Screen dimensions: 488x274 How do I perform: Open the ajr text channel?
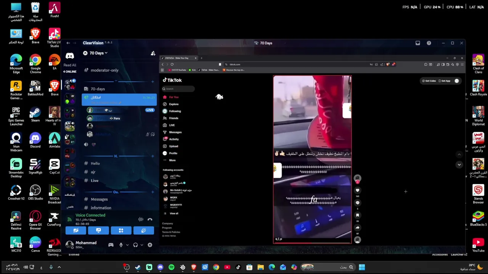click(x=93, y=172)
